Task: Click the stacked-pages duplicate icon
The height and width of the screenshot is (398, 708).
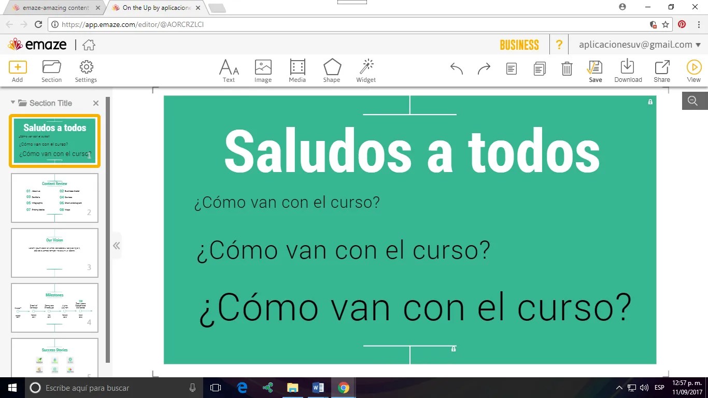Action: coord(540,68)
